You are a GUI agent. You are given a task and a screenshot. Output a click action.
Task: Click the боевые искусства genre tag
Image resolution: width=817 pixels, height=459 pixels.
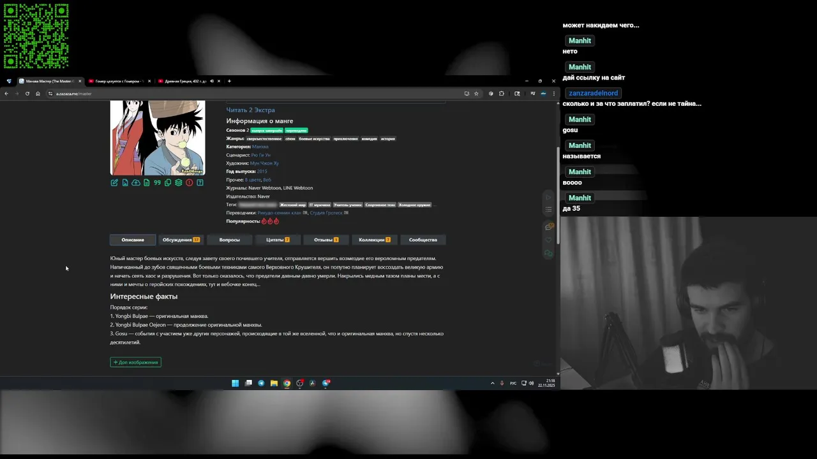[x=314, y=138]
